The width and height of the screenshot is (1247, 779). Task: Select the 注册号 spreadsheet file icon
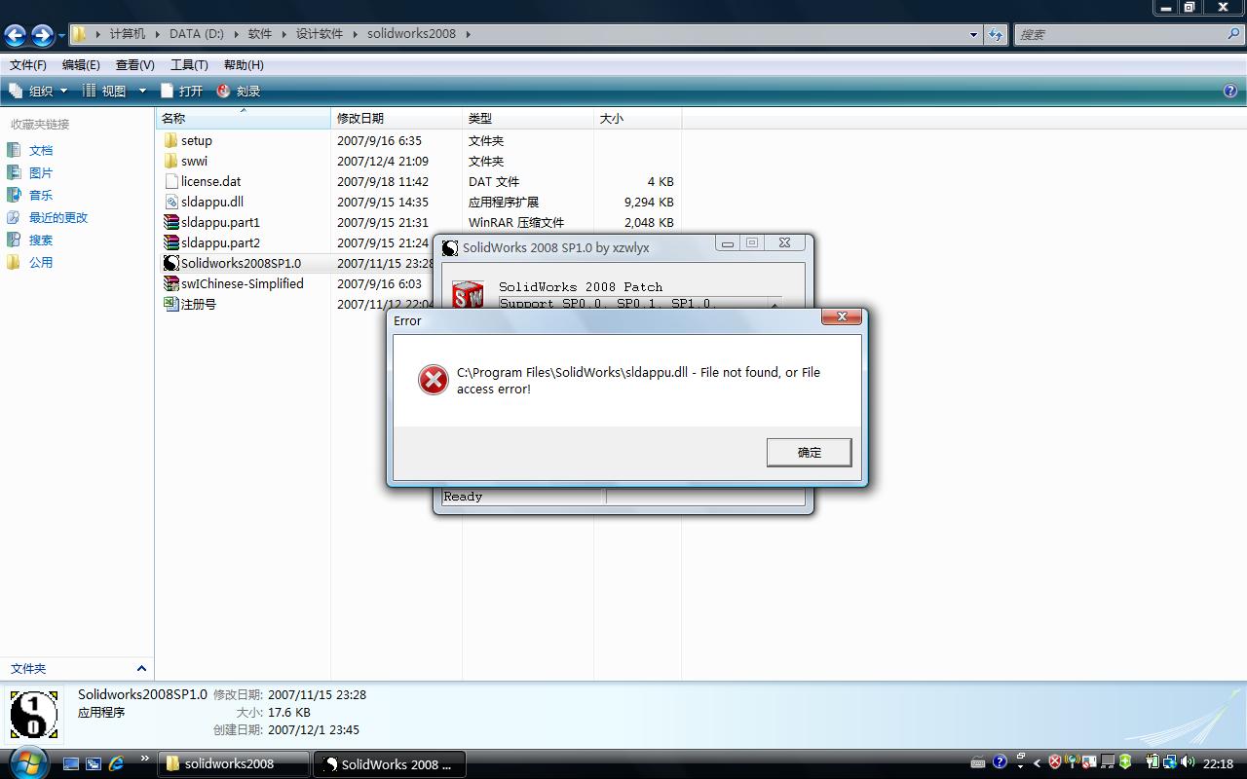click(171, 304)
